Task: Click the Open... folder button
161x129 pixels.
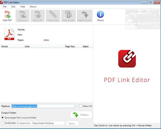Action: pyautogui.click(x=72, y=123)
